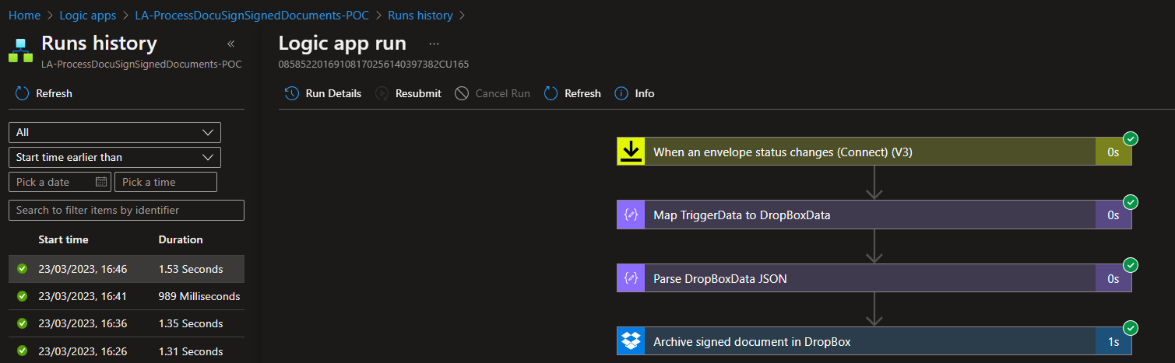Click green success check on the trigger step
This screenshot has width=1175, height=363.
click(1131, 139)
